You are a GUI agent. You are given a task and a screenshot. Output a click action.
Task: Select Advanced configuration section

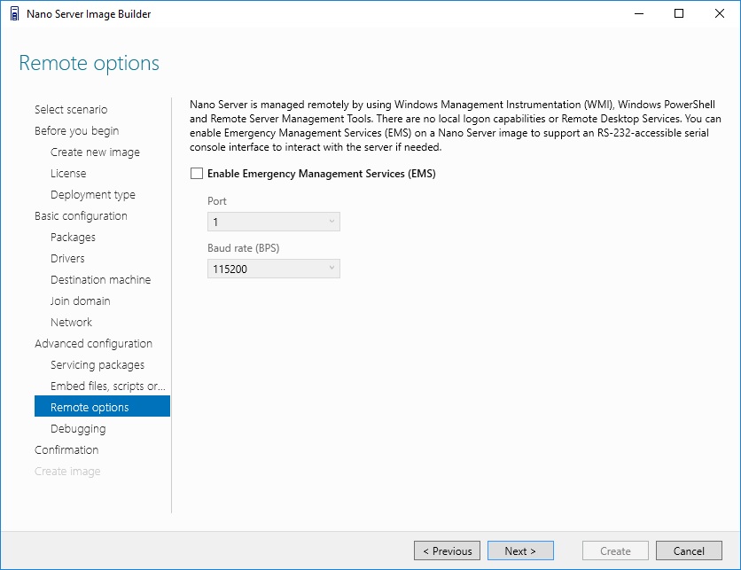(x=94, y=344)
